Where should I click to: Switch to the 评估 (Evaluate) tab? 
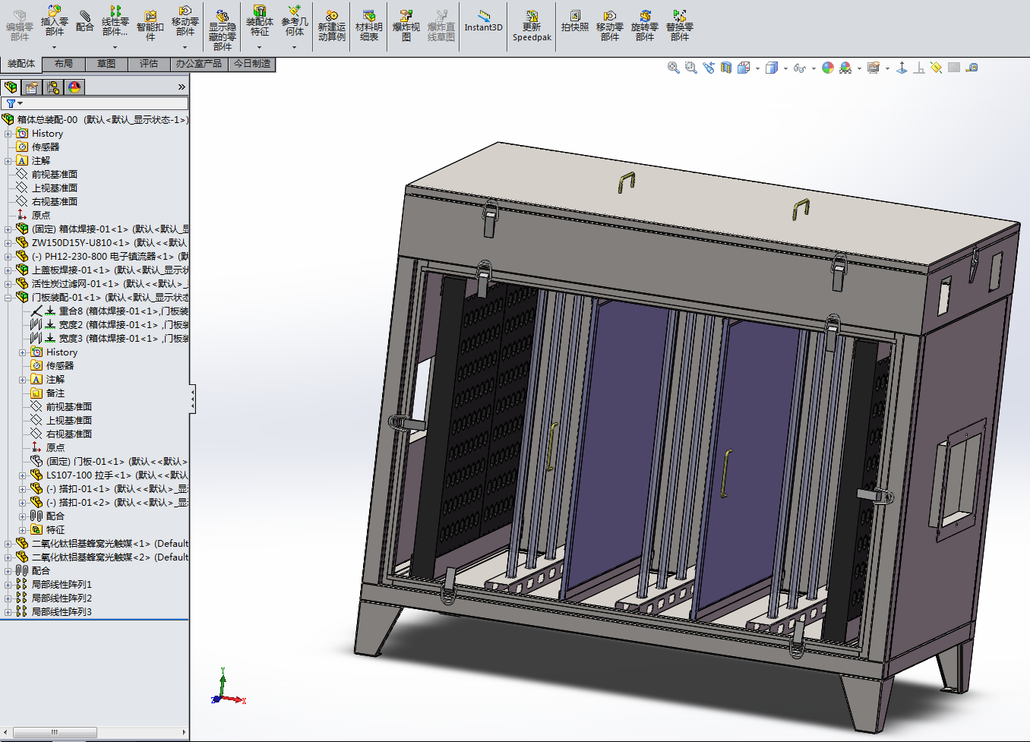click(x=149, y=64)
